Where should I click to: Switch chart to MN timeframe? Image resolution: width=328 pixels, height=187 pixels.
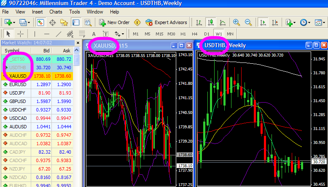[230, 34]
